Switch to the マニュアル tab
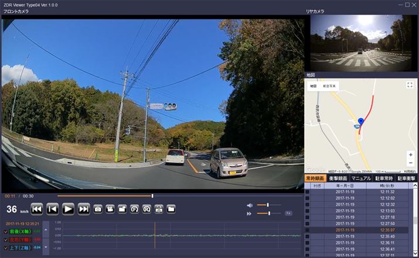 click(360, 178)
